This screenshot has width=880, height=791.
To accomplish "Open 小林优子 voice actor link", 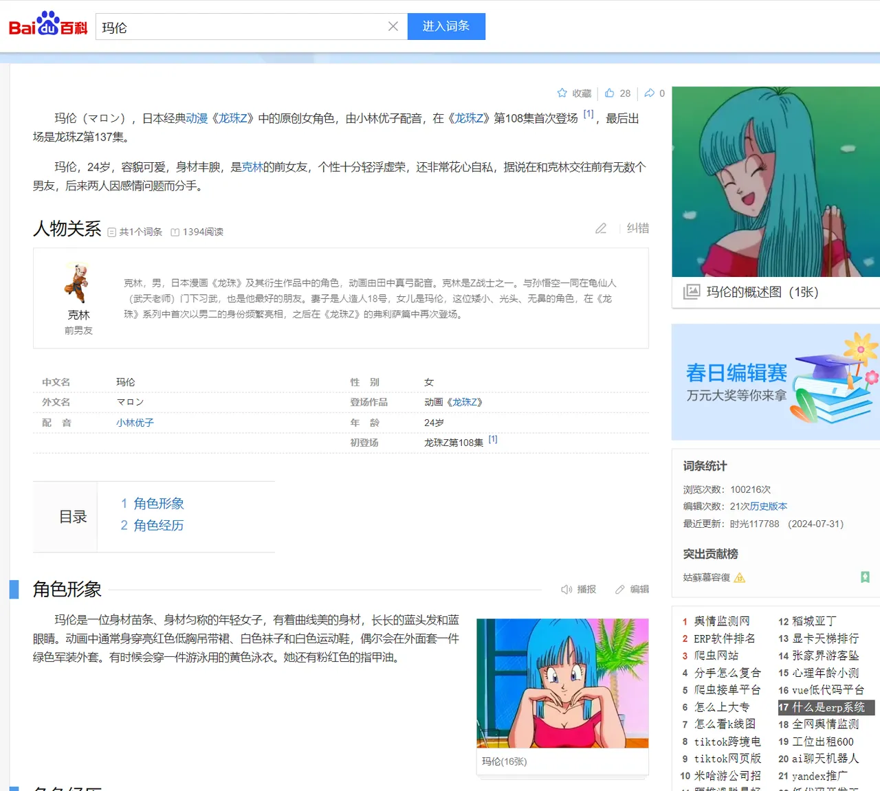I will pyautogui.click(x=135, y=423).
